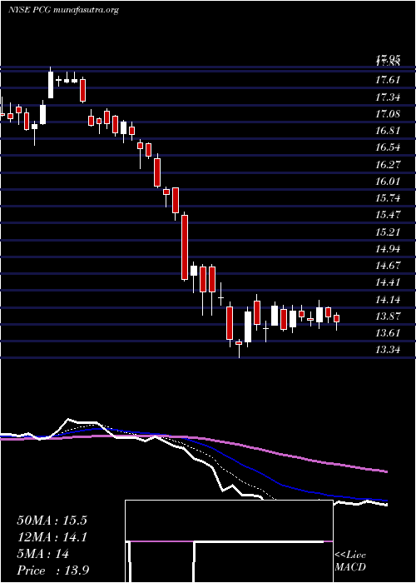Screen dimensions: 416x583
Task: Click the tallest red candlestick of the sharp drop
Action: point(185,247)
